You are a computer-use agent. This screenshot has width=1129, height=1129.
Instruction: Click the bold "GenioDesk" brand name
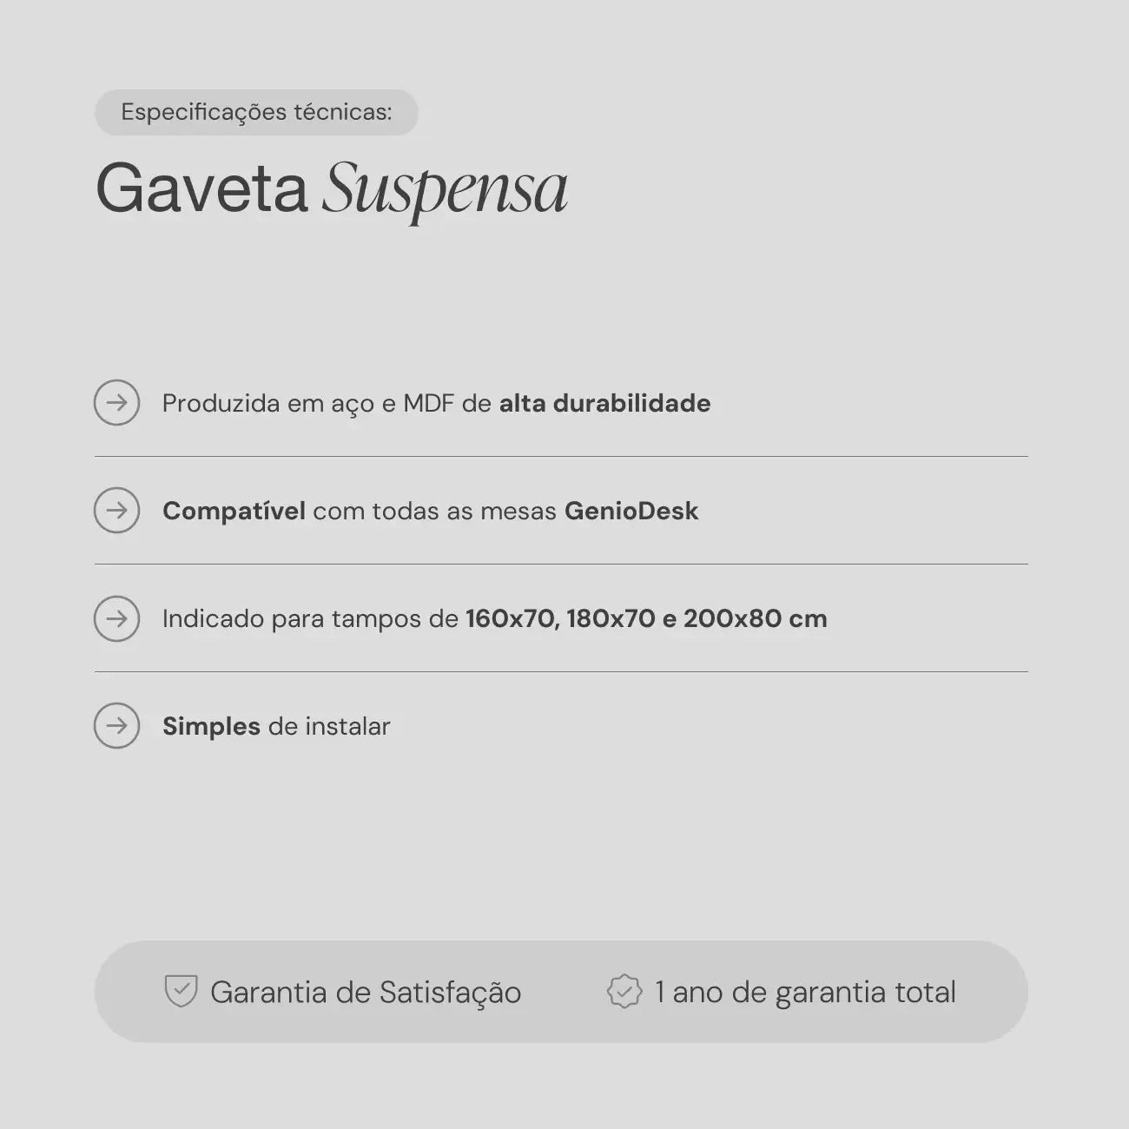631,511
